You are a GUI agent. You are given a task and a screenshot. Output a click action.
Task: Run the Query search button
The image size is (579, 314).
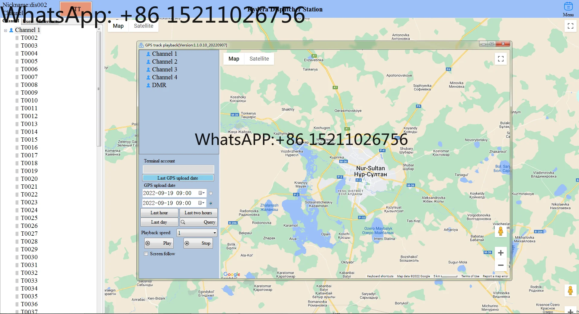point(198,222)
